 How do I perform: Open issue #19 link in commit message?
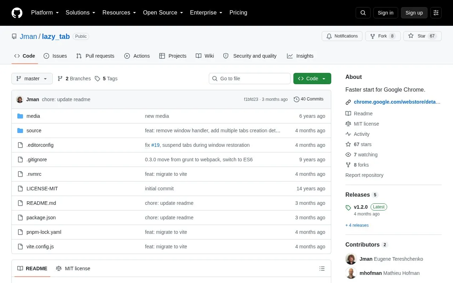155,145
